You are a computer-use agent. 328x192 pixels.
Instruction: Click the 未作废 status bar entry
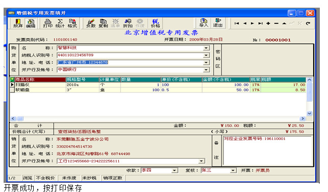tap(69, 178)
